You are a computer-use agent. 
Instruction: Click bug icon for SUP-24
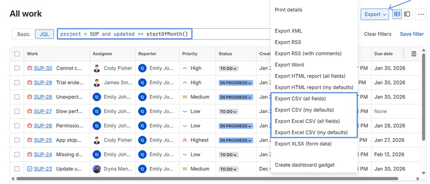tap(30, 154)
